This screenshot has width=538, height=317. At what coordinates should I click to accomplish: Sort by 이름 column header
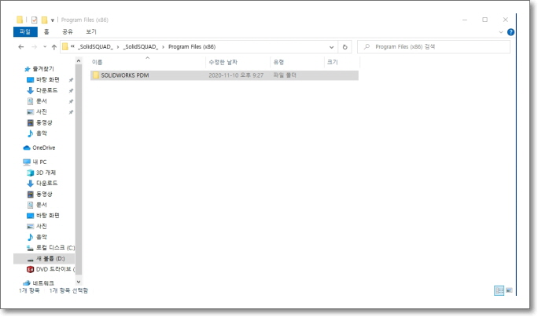[x=97, y=62]
